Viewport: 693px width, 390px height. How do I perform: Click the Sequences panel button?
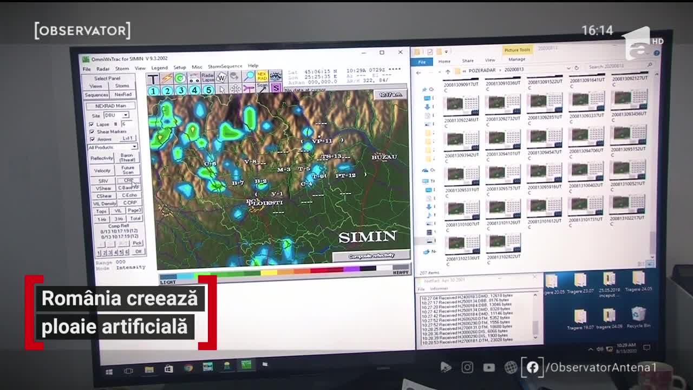96,95
